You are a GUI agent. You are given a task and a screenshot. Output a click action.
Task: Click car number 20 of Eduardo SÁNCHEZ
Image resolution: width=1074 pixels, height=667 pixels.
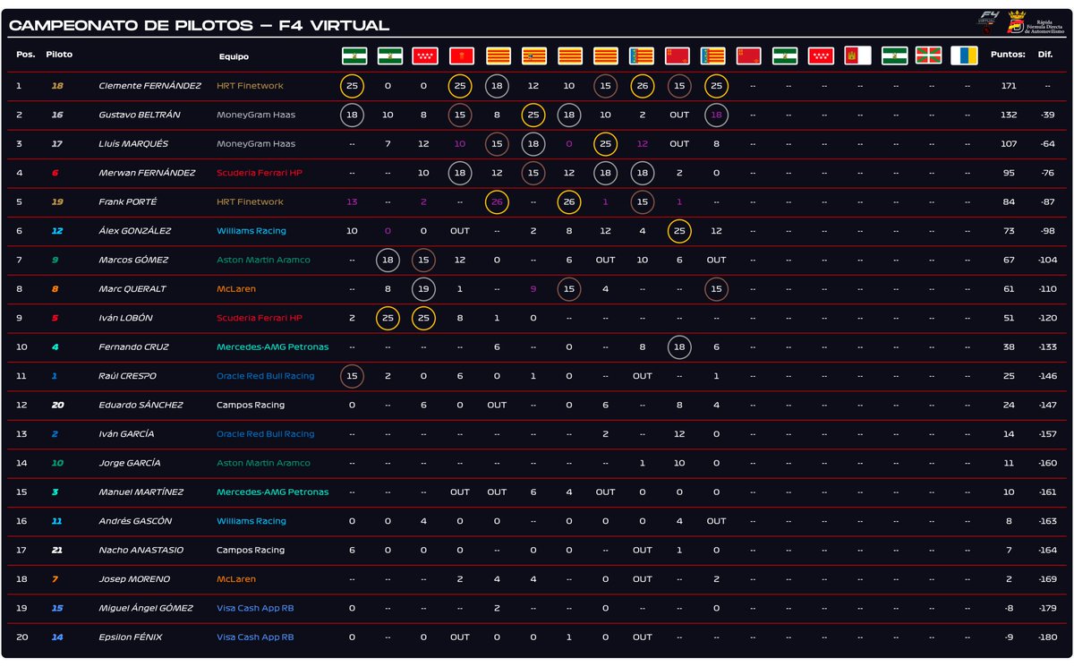point(57,405)
